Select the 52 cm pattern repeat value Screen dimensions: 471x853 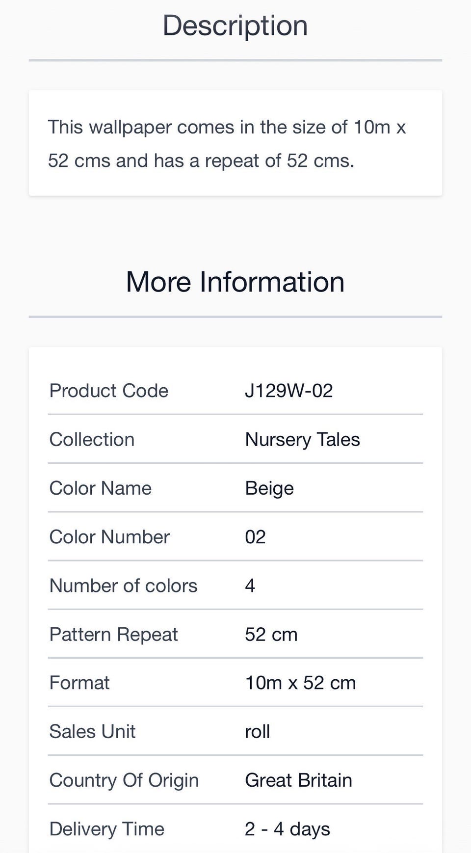[271, 634]
